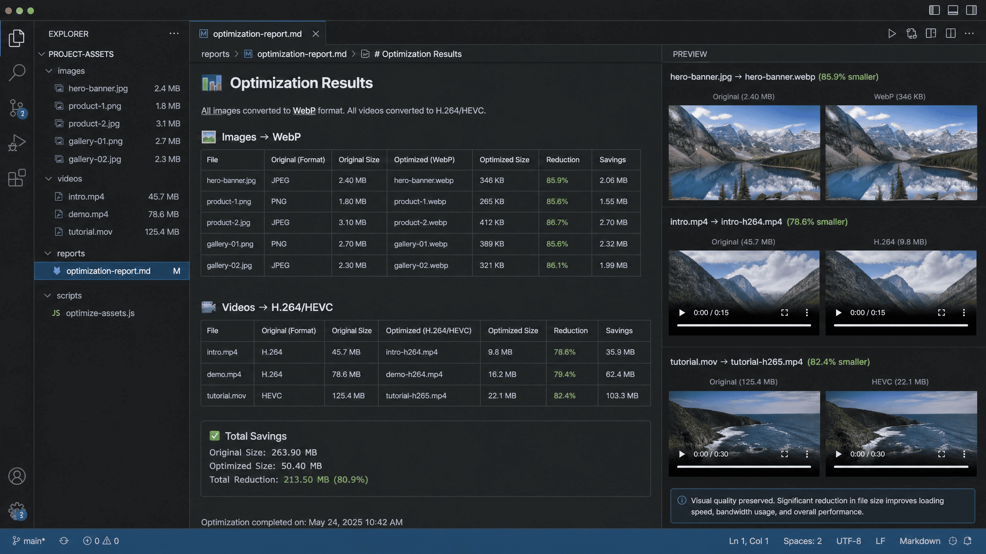The image size is (986, 554).
Task: Toggle bottom panel layout icon
Action: (953, 10)
